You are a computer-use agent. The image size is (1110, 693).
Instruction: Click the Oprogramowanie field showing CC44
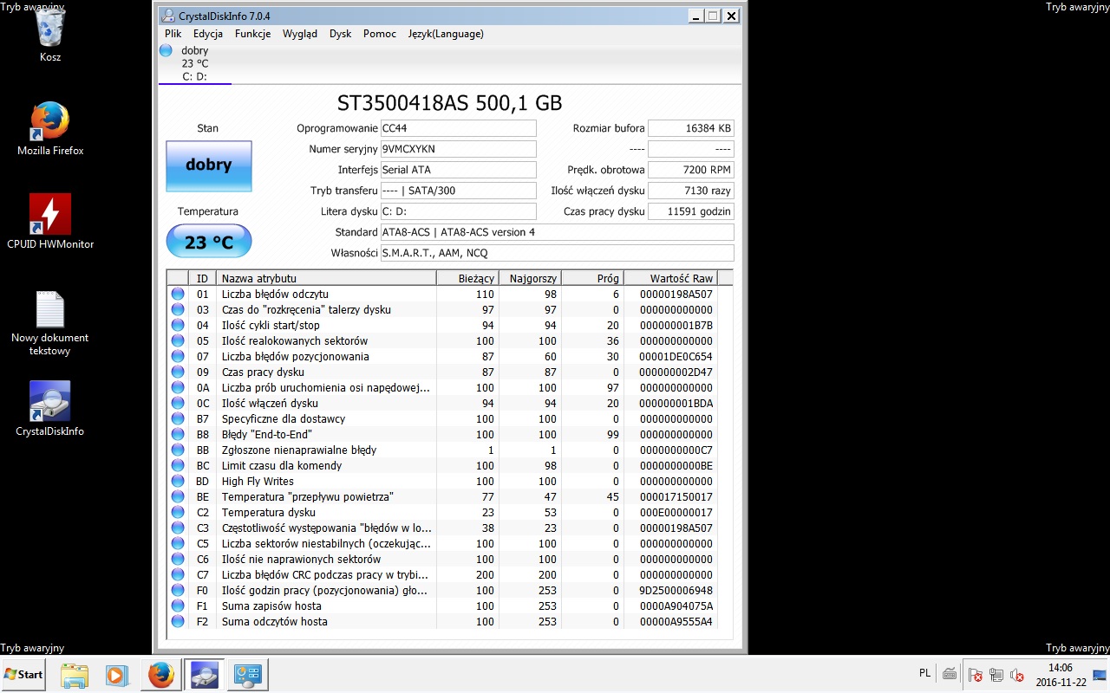[459, 128]
